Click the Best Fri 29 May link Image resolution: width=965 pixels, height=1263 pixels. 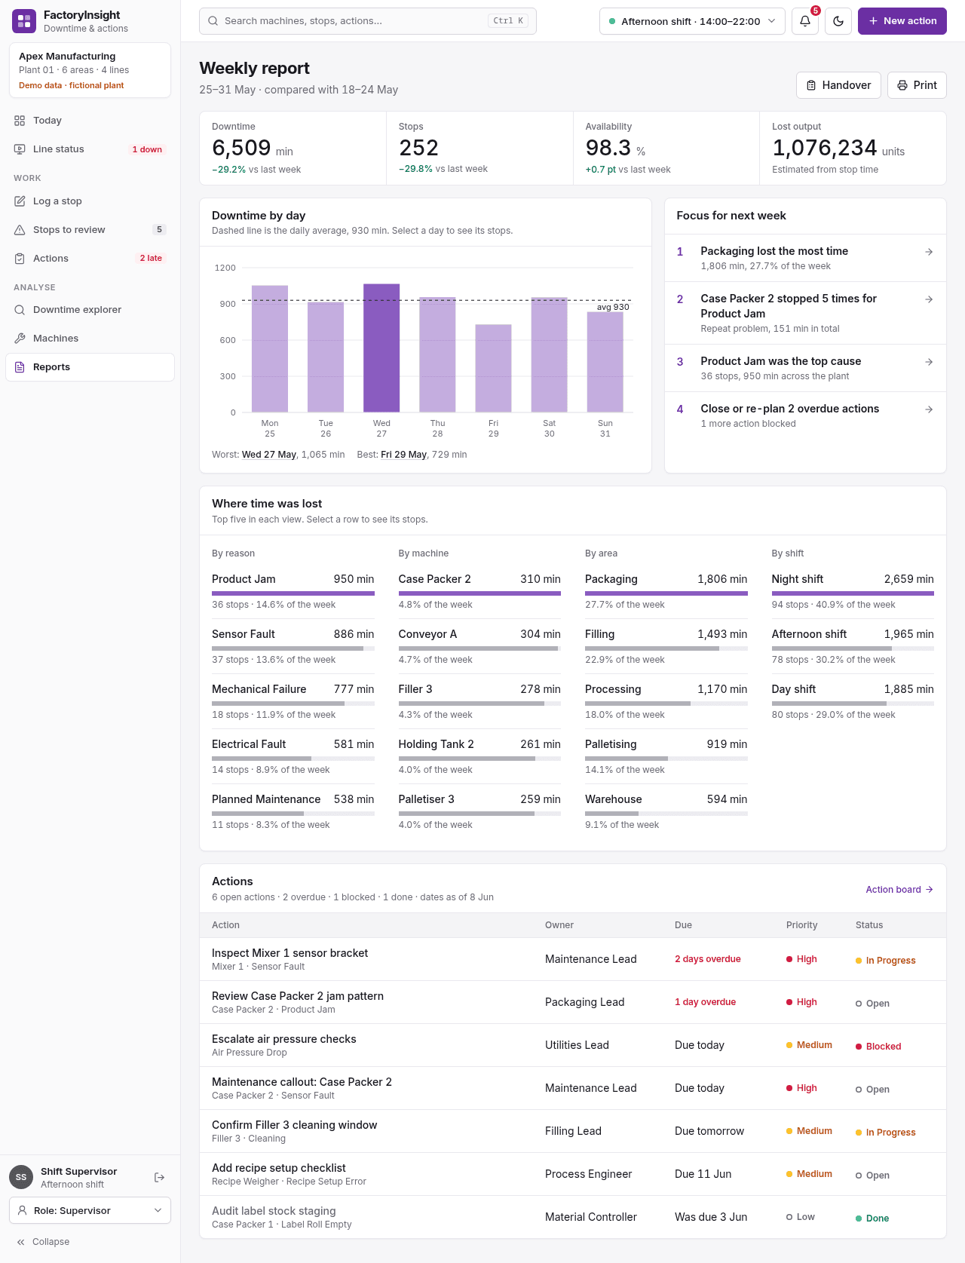pyautogui.click(x=404, y=455)
